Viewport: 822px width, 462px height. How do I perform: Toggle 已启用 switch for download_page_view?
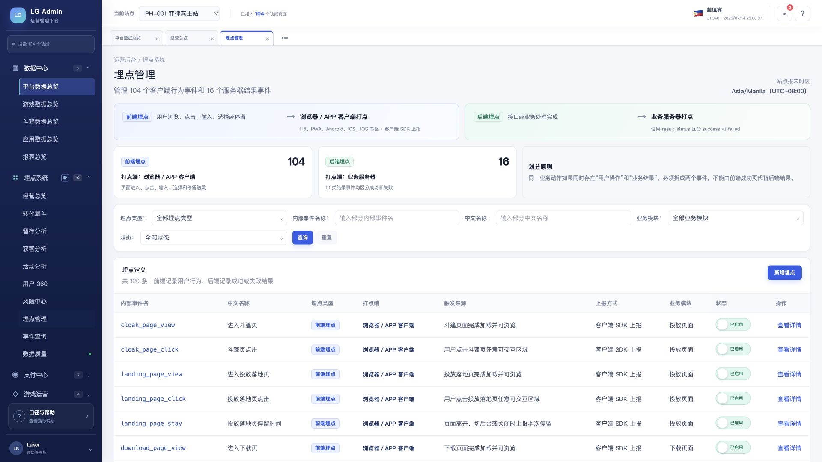point(733,448)
